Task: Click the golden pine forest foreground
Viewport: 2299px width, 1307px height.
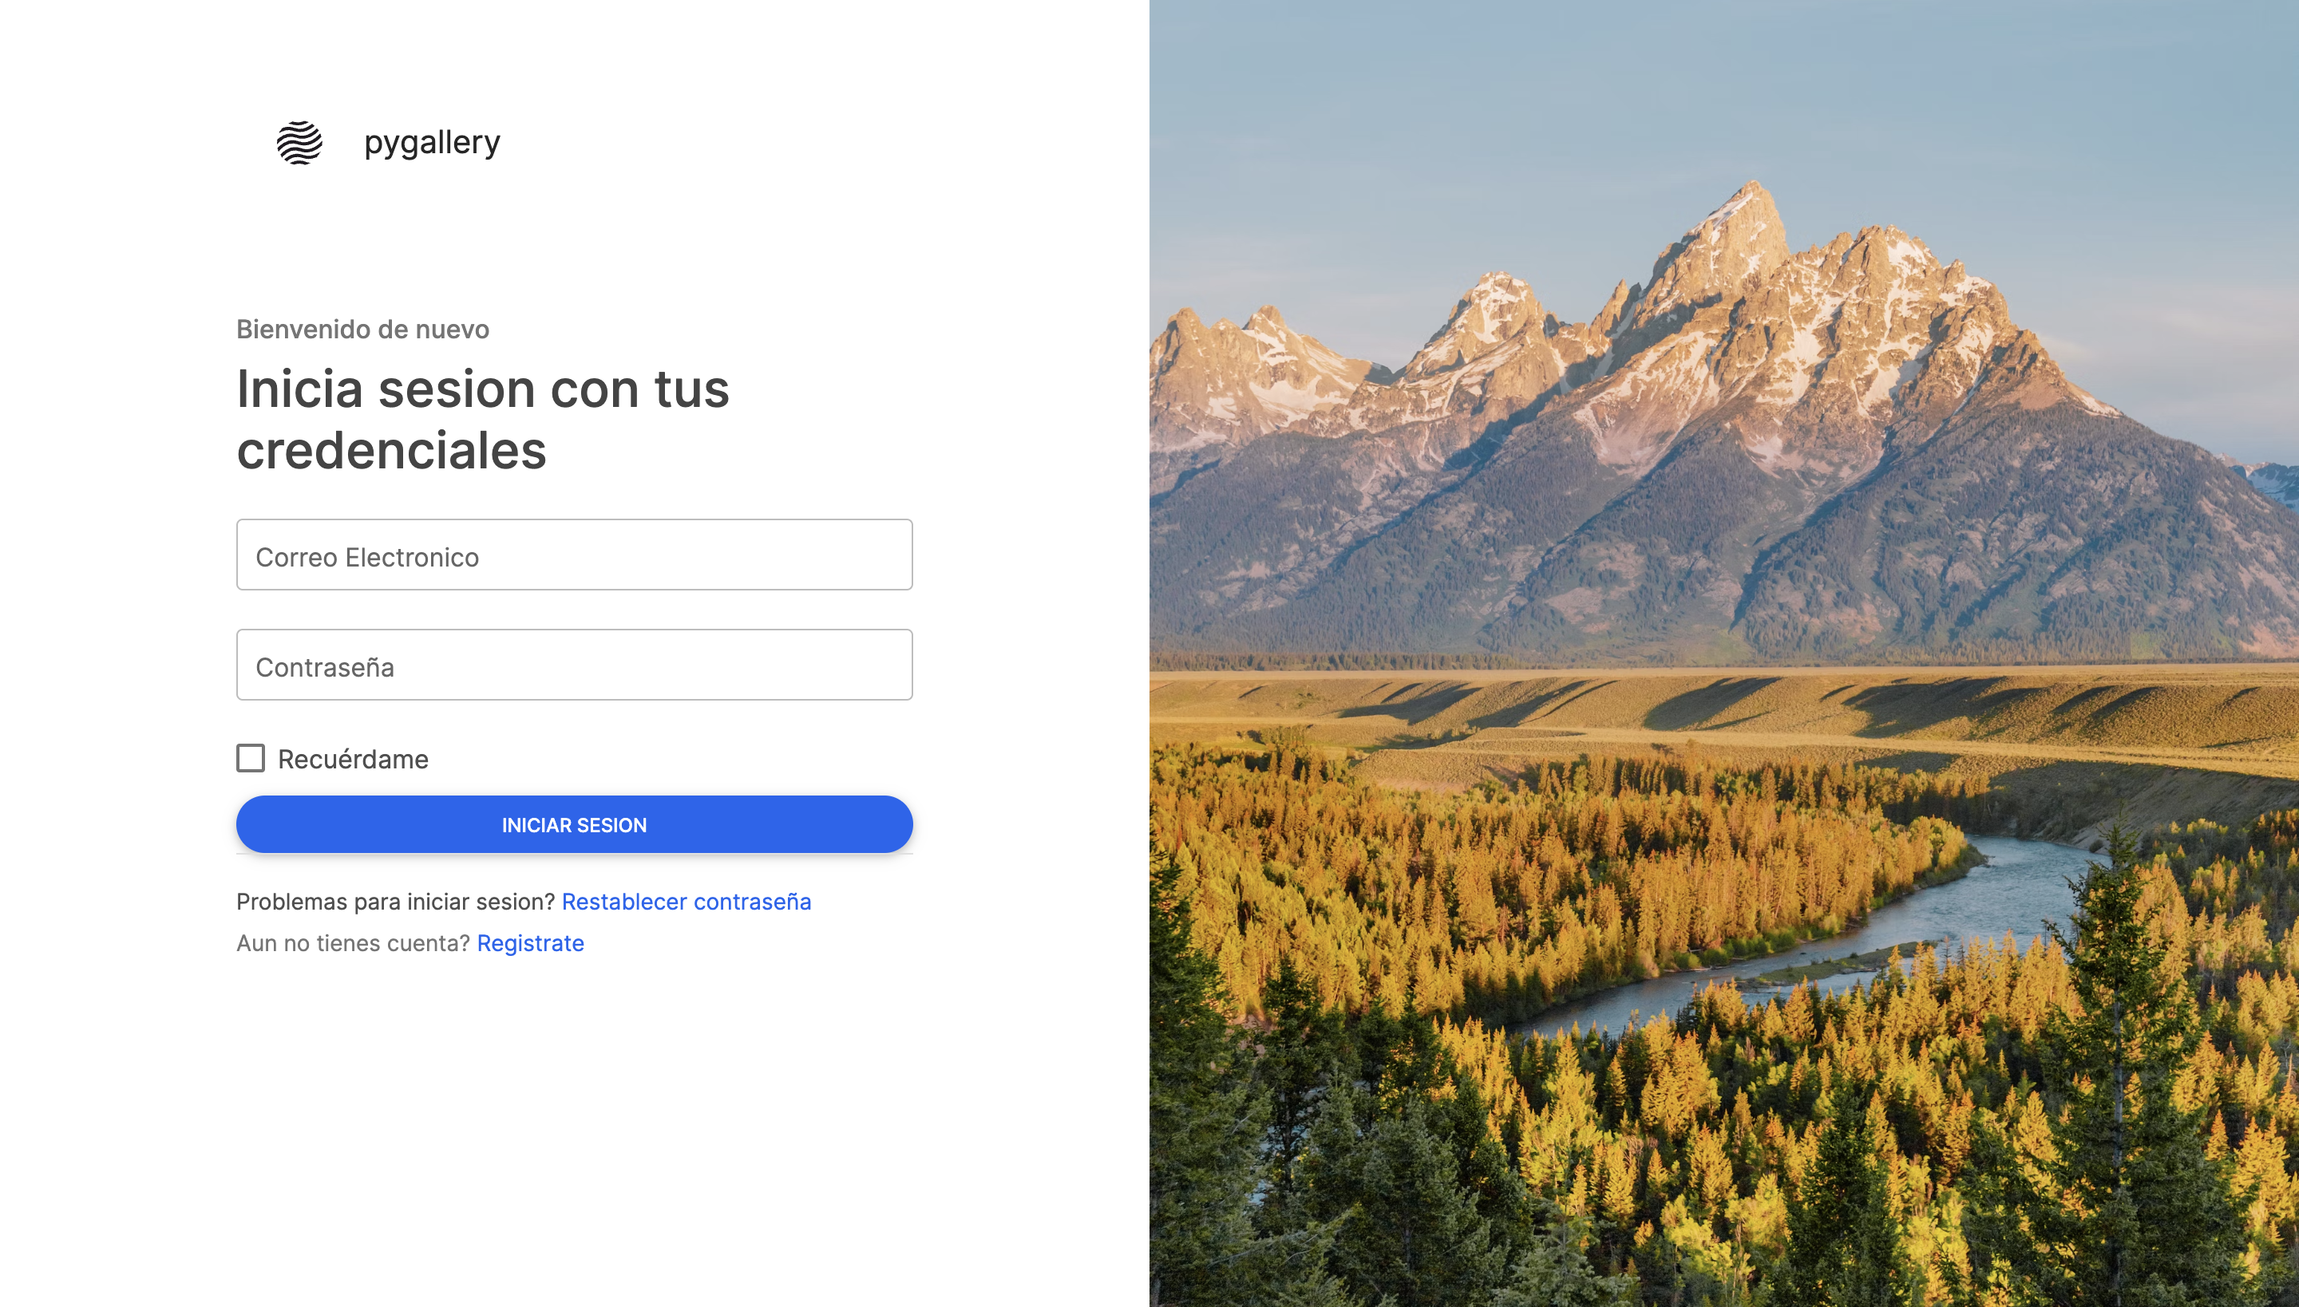Action: [x=1707, y=1122]
